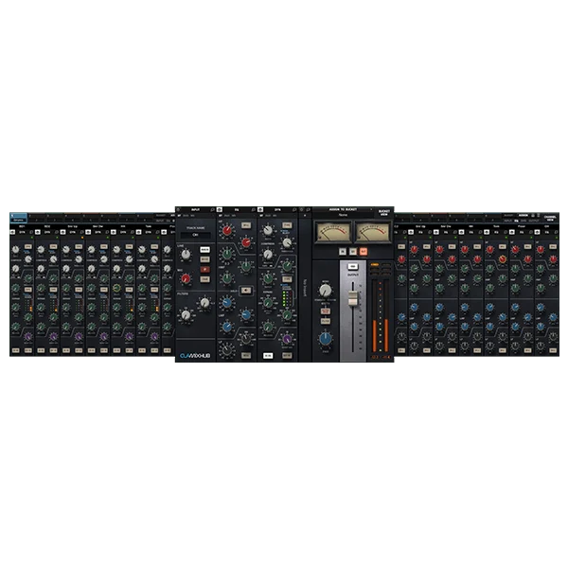Click BD1 magnifier icon in left window
This screenshot has height=568, width=568.
31,232
